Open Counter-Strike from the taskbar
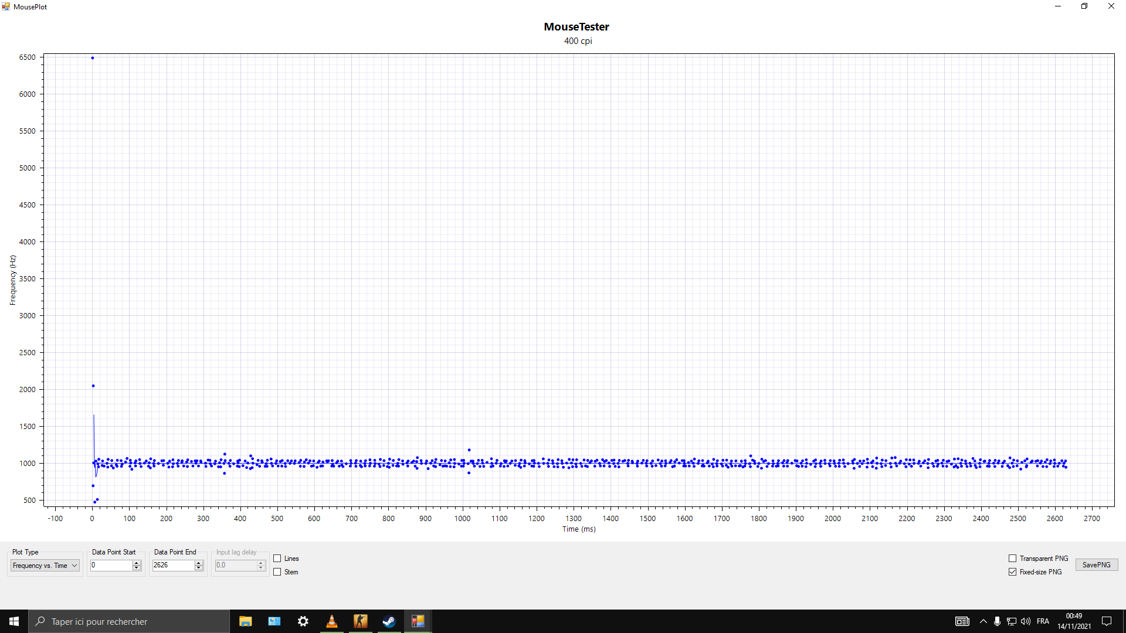Image resolution: width=1126 pixels, height=633 pixels. pyautogui.click(x=360, y=621)
